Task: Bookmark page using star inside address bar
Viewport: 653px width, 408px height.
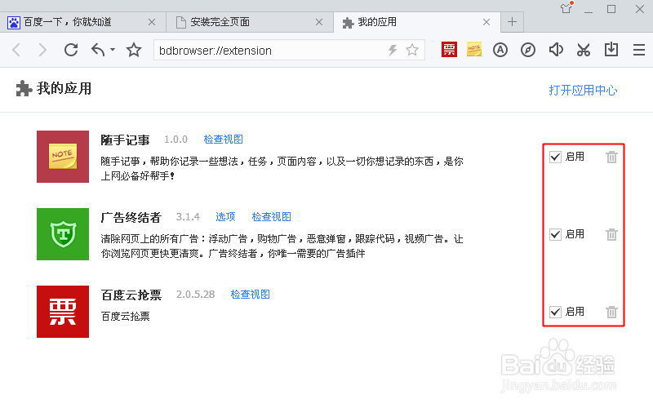Action: (x=412, y=50)
